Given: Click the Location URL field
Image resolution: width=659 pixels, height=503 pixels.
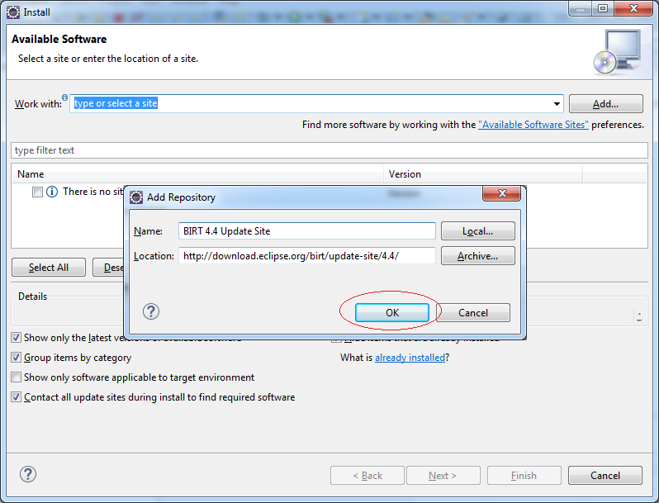Looking at the screenshot, I should 307,256.
